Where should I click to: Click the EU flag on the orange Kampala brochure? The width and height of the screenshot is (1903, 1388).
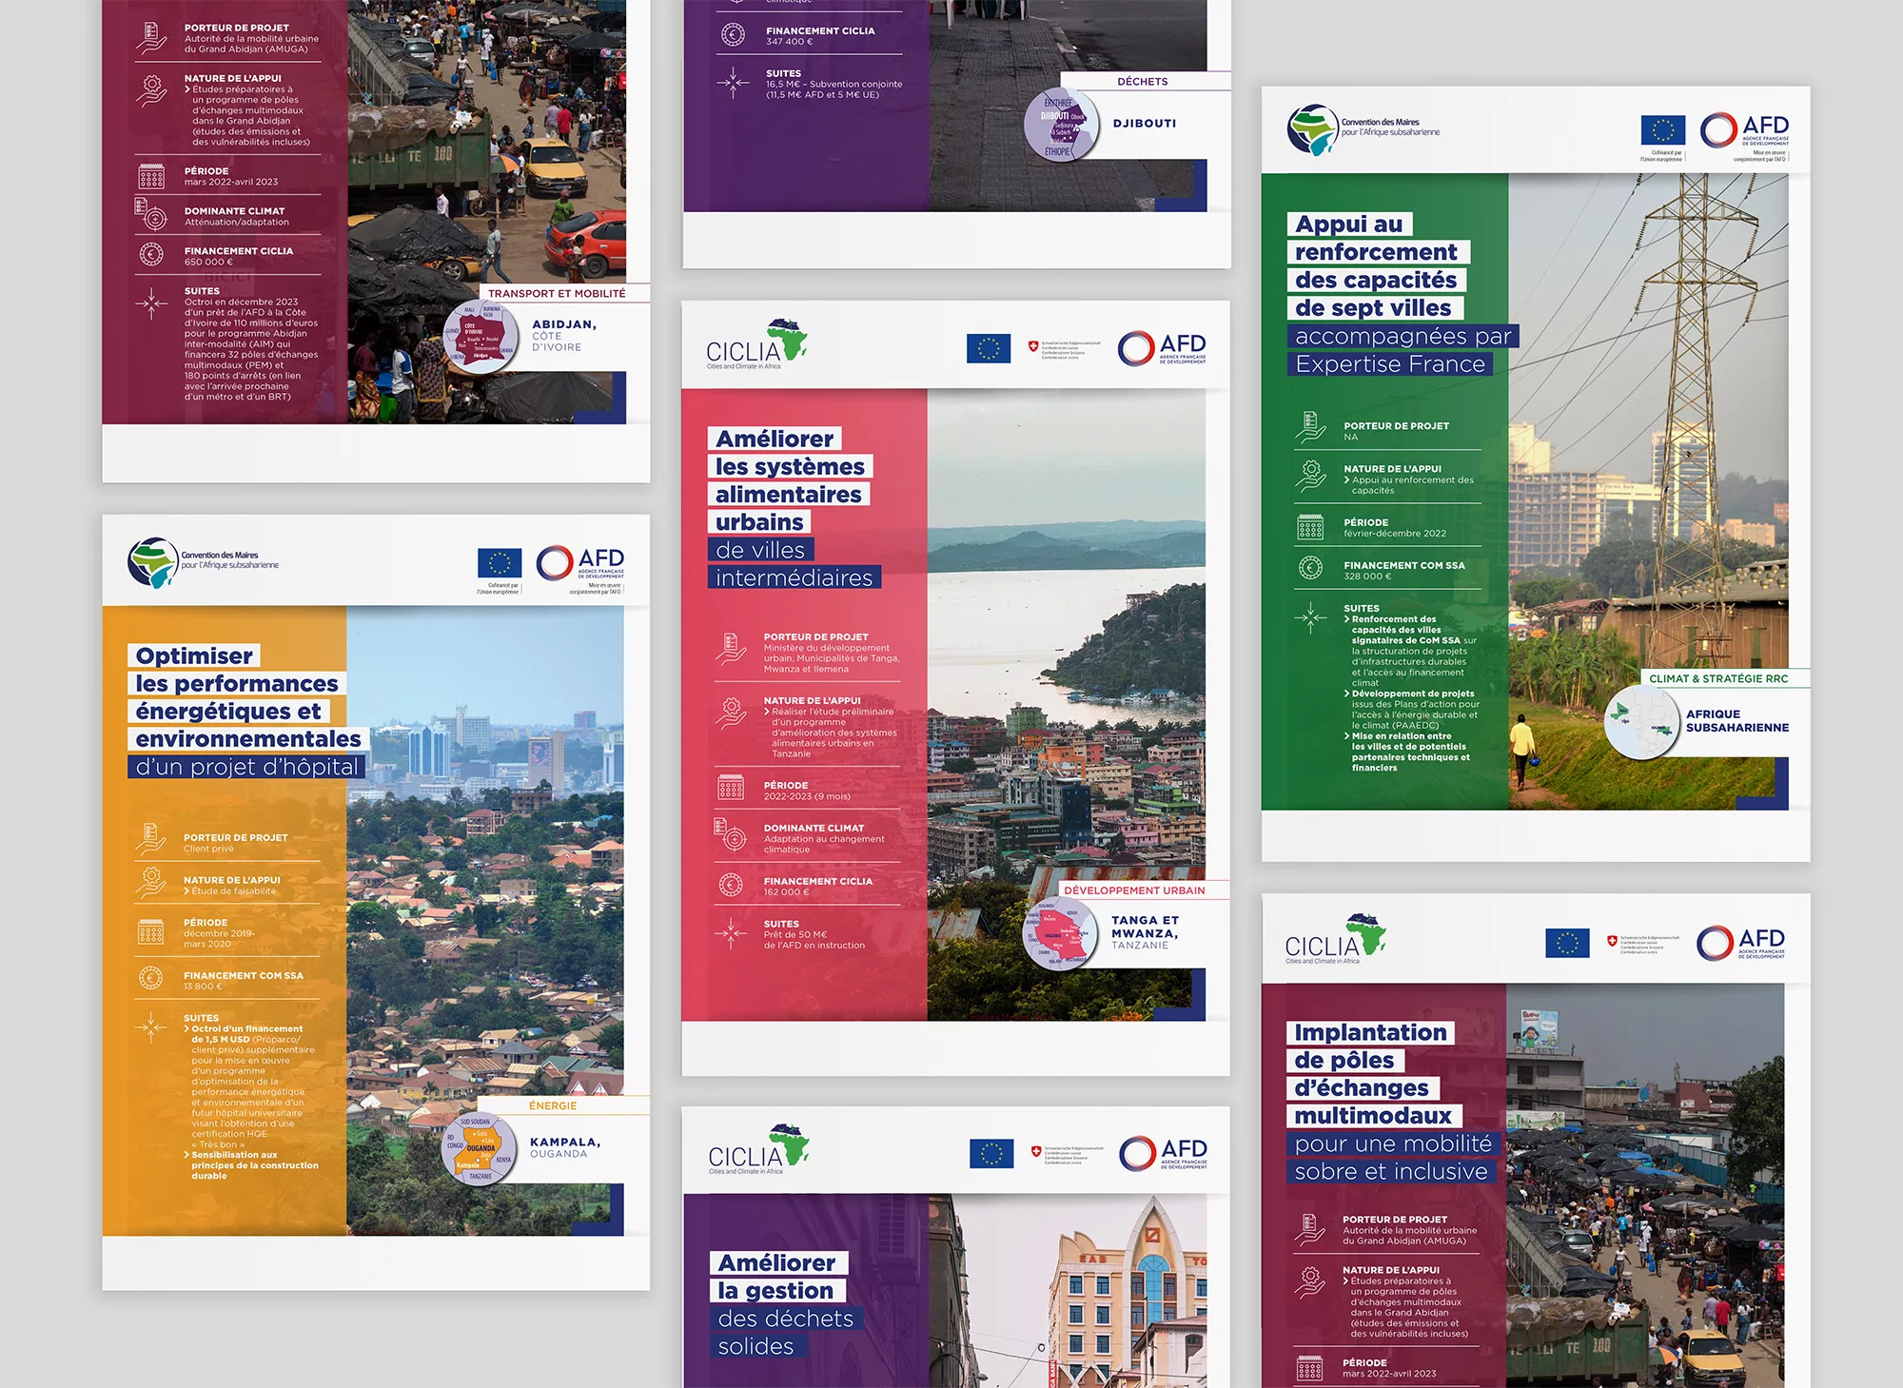pos(500,563)
